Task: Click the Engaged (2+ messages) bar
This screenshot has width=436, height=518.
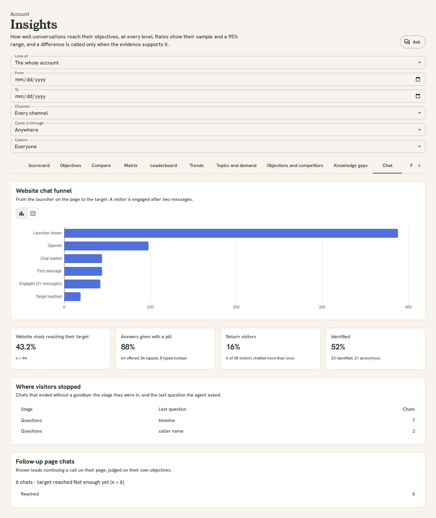Action: [x=82, y=284]
